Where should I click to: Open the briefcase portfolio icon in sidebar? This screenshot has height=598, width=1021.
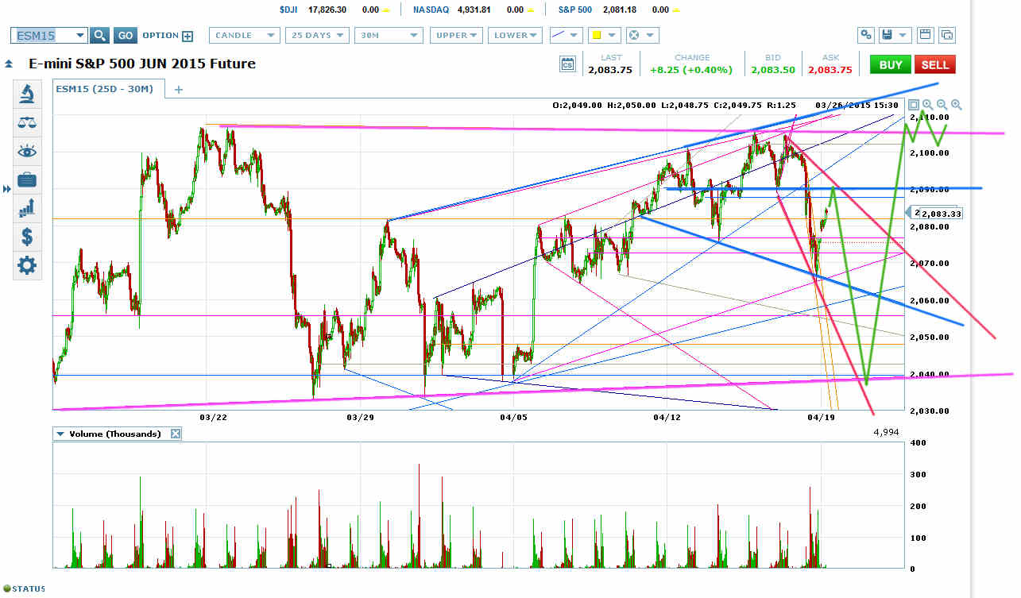[x=27, y=179]
